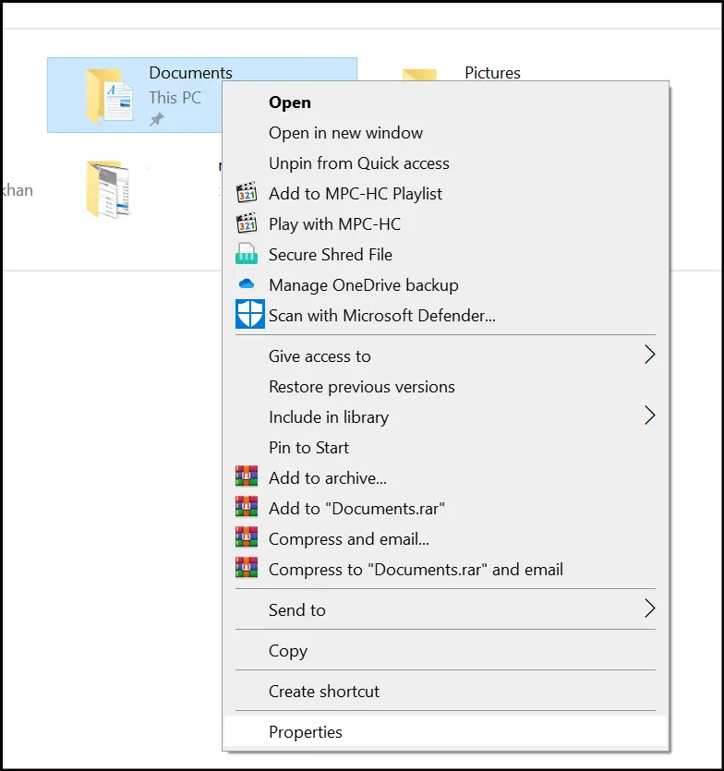Choose Open from the context menu
This screenshot has width=724, height=771.
pos(446,102)
